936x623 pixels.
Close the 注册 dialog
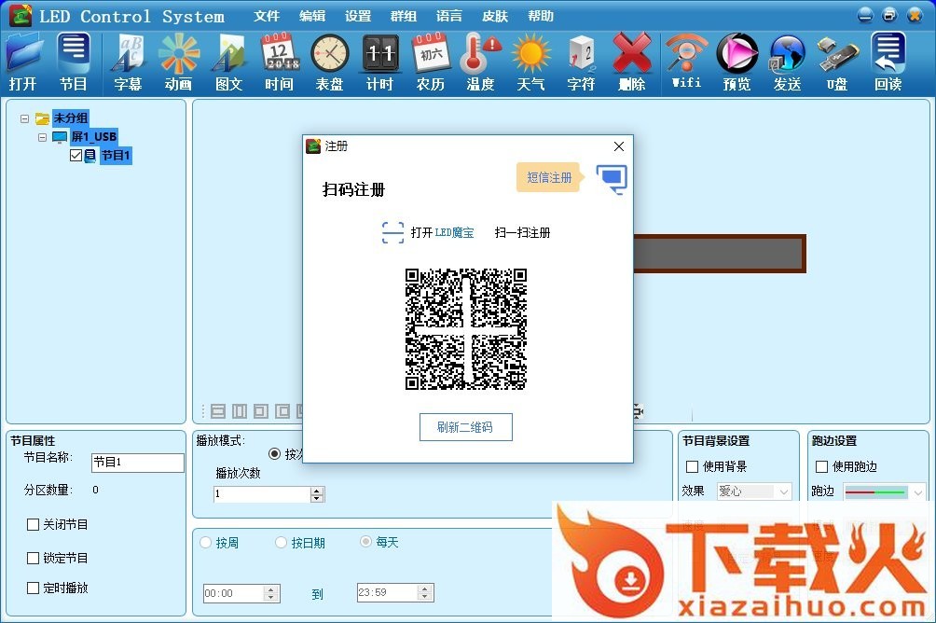click(x=619, y=146)
